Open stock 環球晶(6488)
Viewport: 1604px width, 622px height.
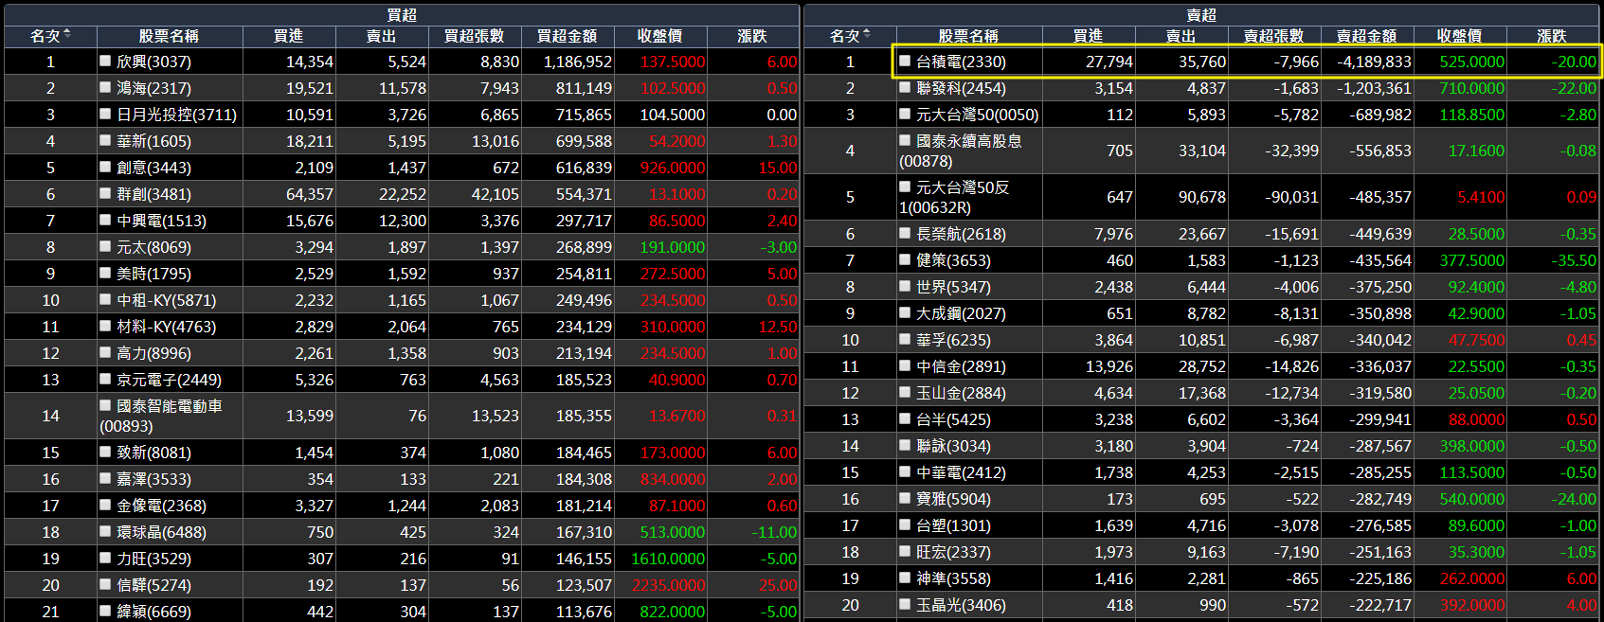click(161, 532)
